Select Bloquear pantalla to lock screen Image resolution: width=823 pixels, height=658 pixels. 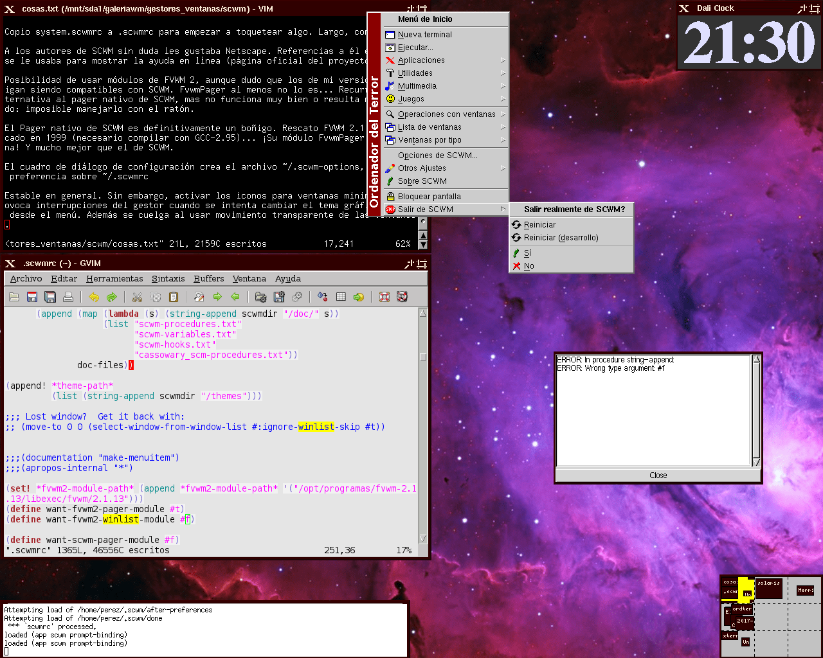(446, 197)
